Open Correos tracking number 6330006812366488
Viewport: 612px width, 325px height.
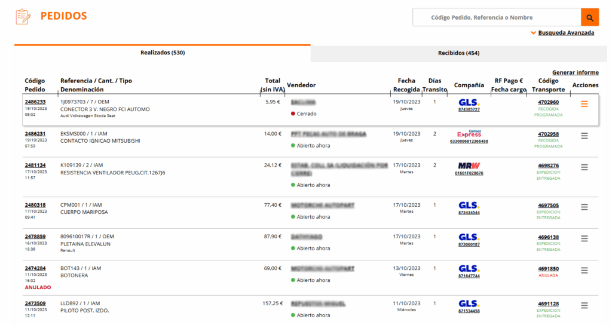tap(469, 141)
